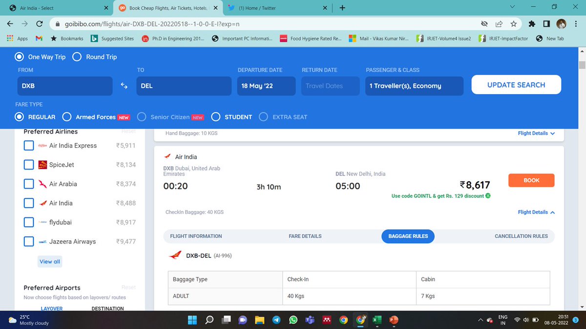Viewport: 586px width, 329px height.
Task: Check the Air Arabia airline filter
Action: click(29, 184)
